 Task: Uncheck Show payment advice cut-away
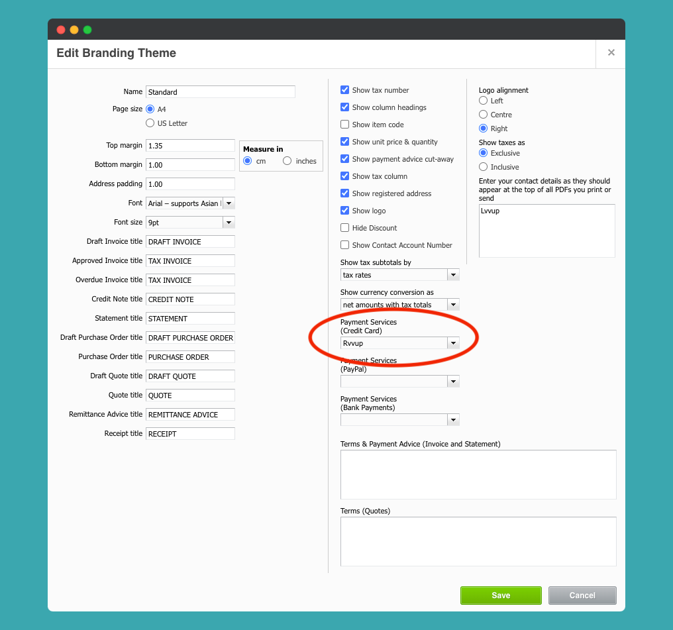click(x=344, y=158)
